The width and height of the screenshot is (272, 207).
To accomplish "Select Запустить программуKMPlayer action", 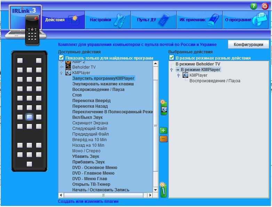I will point(103,78).
